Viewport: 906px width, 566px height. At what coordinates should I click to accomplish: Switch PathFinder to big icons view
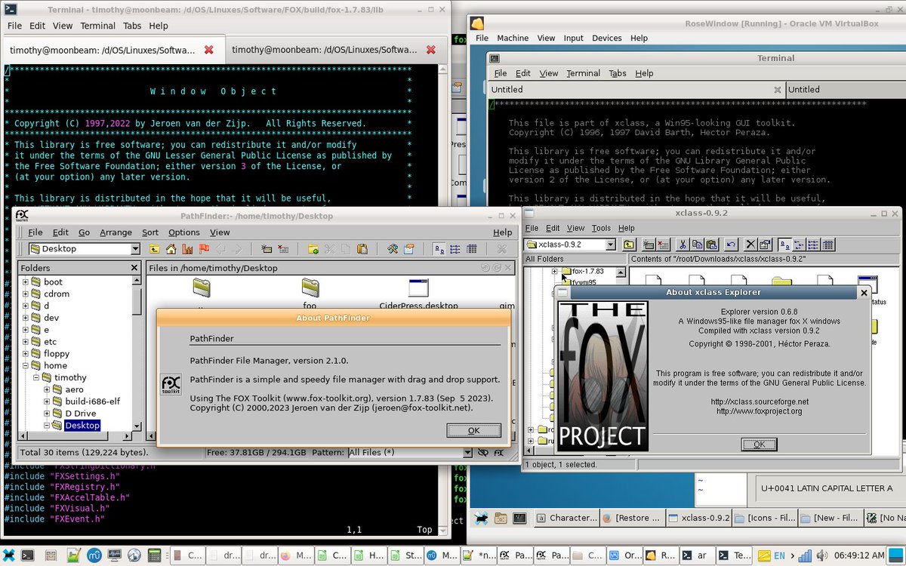click(x=439, y=249)
